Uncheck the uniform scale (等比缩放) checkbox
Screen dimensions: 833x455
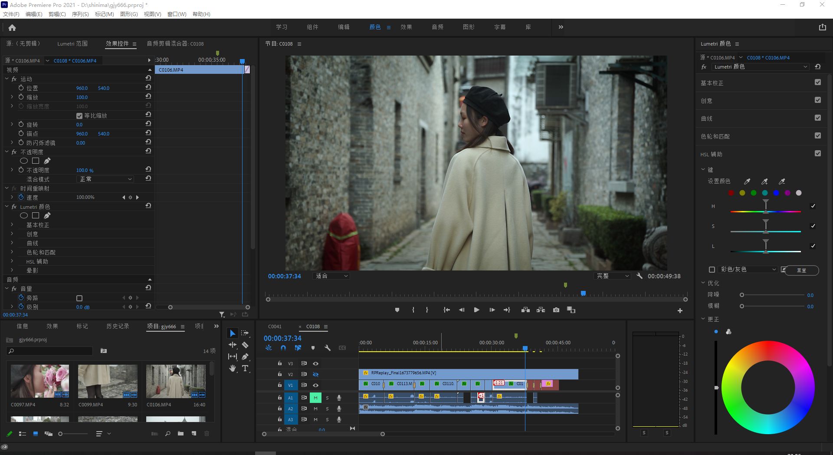pyautogui.click(x=79, y=116)
